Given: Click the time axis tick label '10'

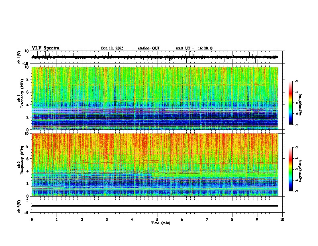Looking at the screenshot, I should point(282,219).
